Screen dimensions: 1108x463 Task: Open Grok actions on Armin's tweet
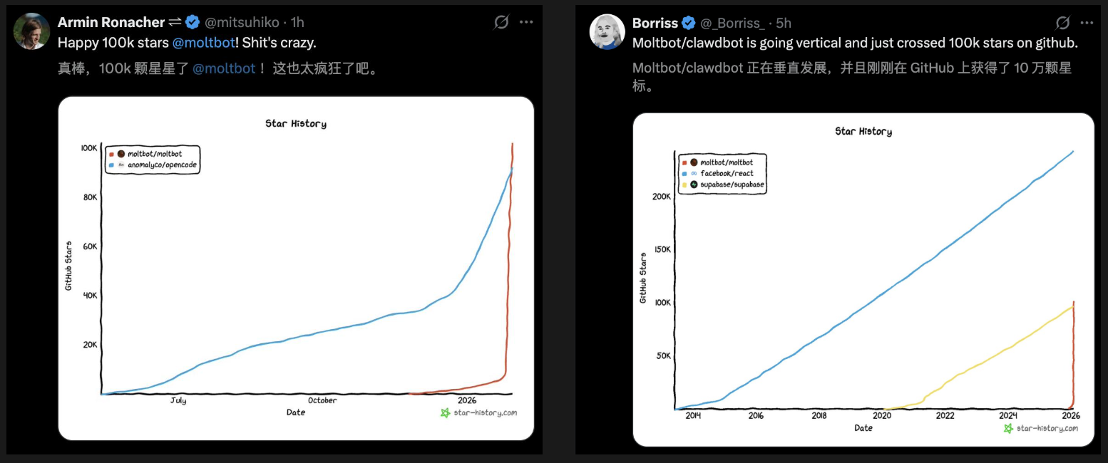pos(501,22)
